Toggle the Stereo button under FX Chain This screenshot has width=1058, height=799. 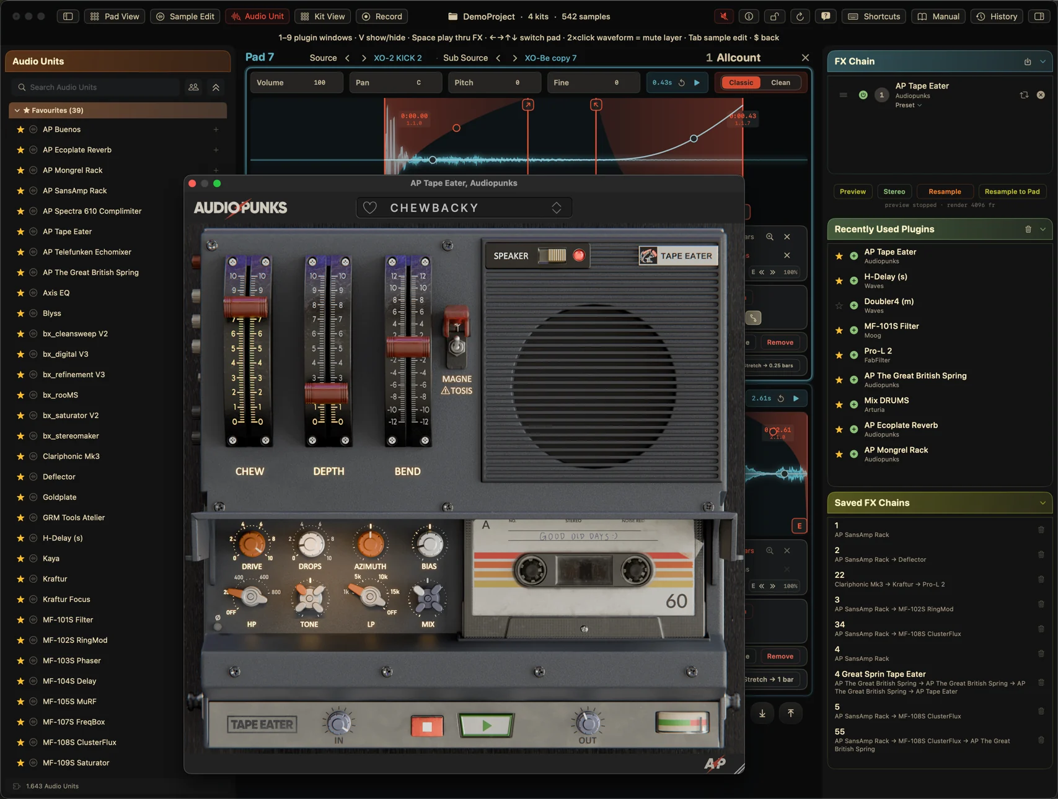coord(894,191)
